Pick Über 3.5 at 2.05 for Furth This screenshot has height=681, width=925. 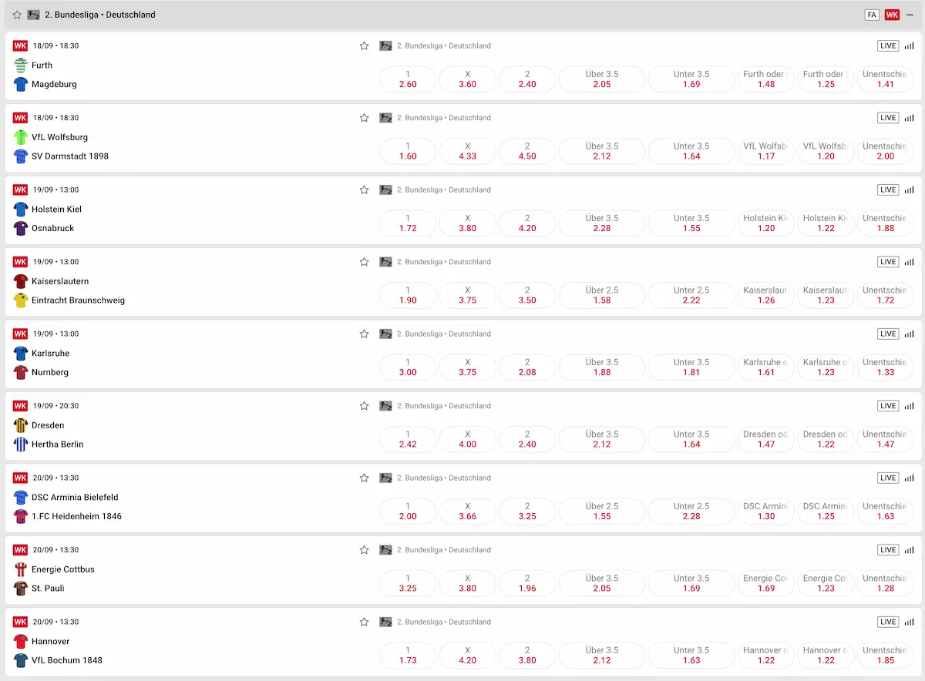(x=602, y=79)
